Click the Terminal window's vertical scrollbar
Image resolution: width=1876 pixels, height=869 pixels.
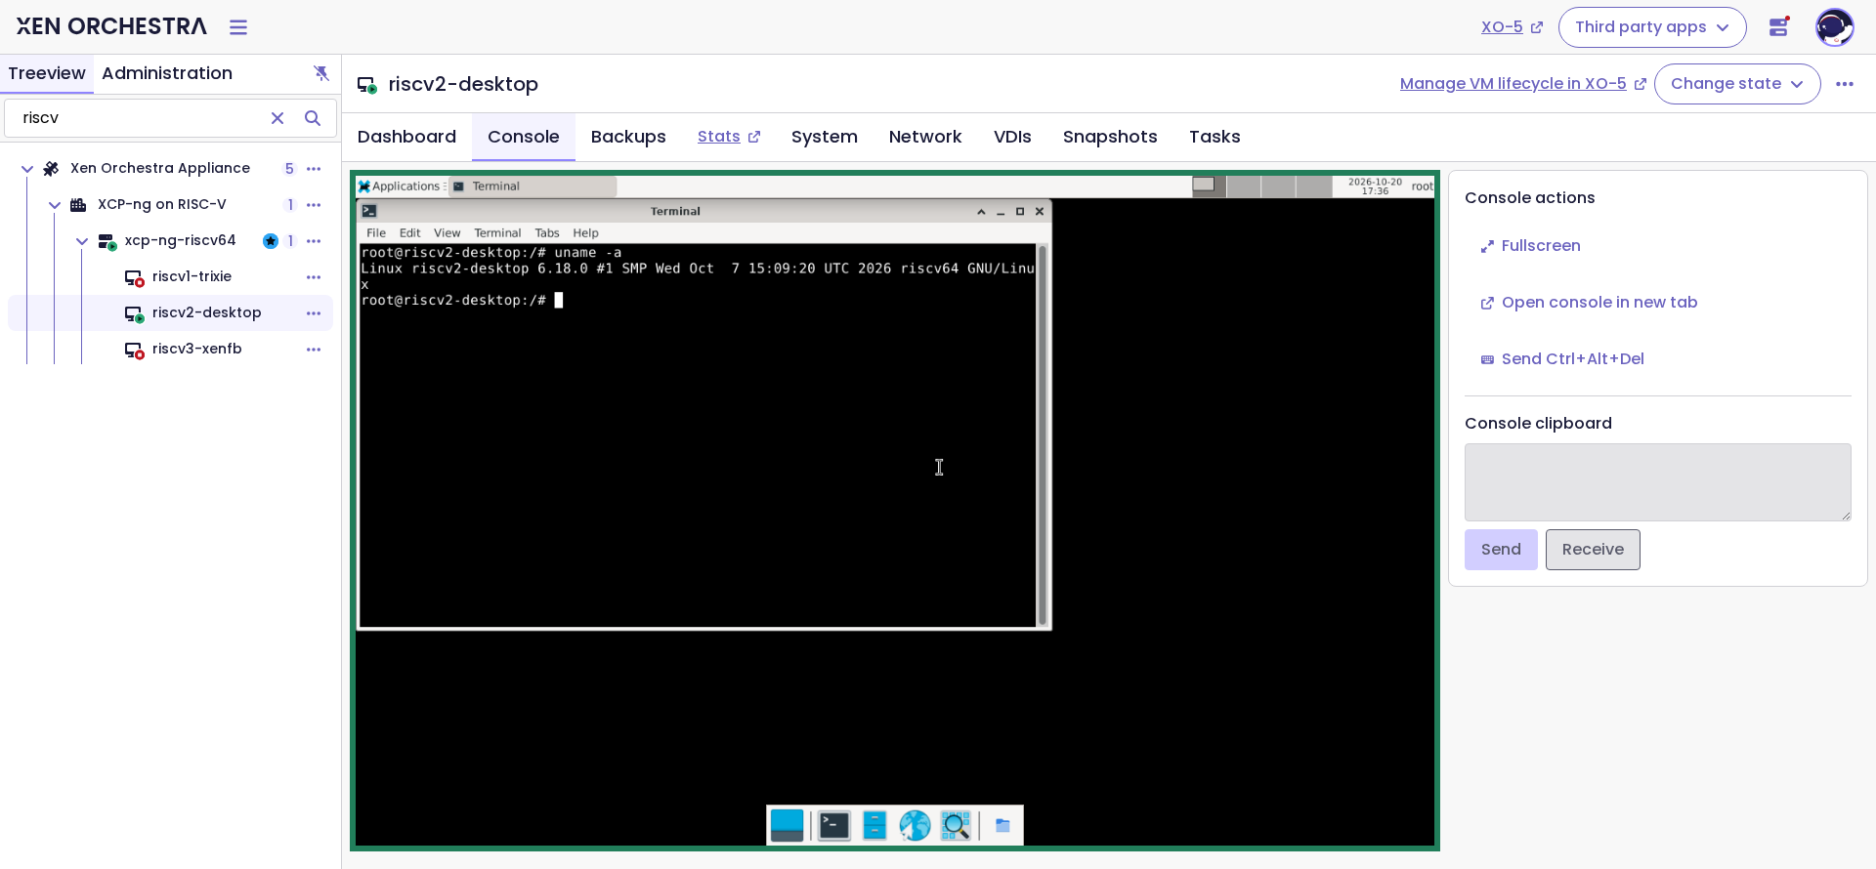click(x=1043, y=435)
